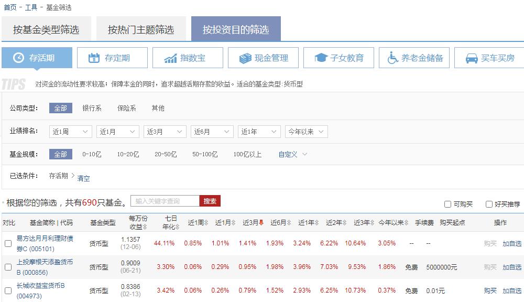Enable the 好买推荐 checkbox filter
524x302 pixels.
(488, 203)
